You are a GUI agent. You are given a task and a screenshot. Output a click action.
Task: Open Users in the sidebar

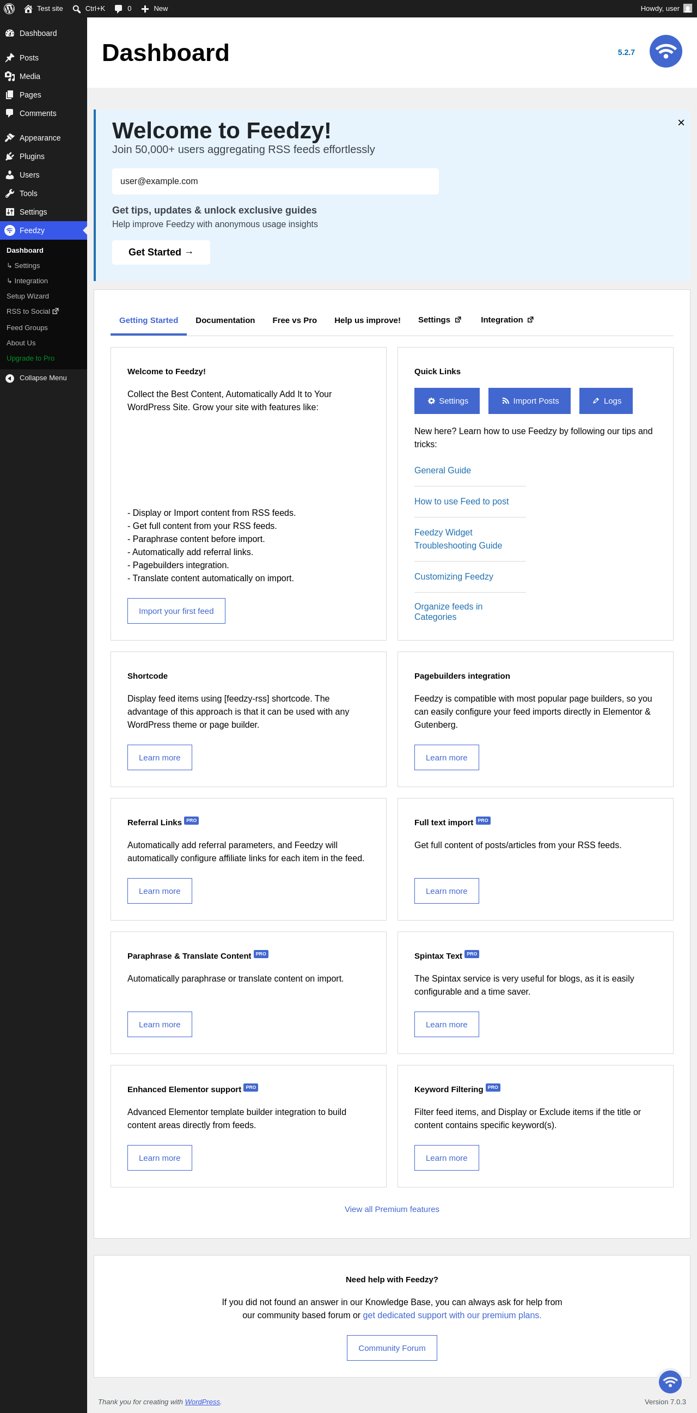44,175
